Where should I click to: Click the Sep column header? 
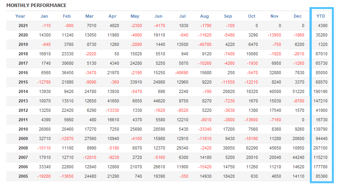(x=228, y=16)
